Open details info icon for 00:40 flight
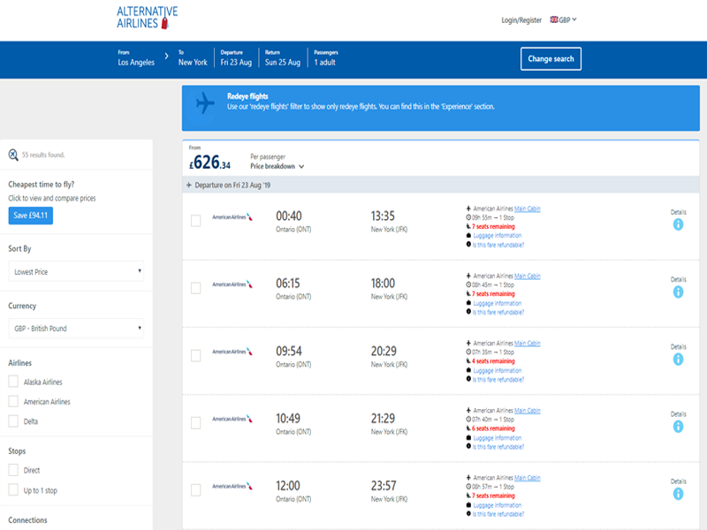Viewport: 707px width, 530px height. pos(678,224)
